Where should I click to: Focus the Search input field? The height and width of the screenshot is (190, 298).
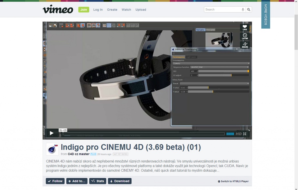point(222,10)
